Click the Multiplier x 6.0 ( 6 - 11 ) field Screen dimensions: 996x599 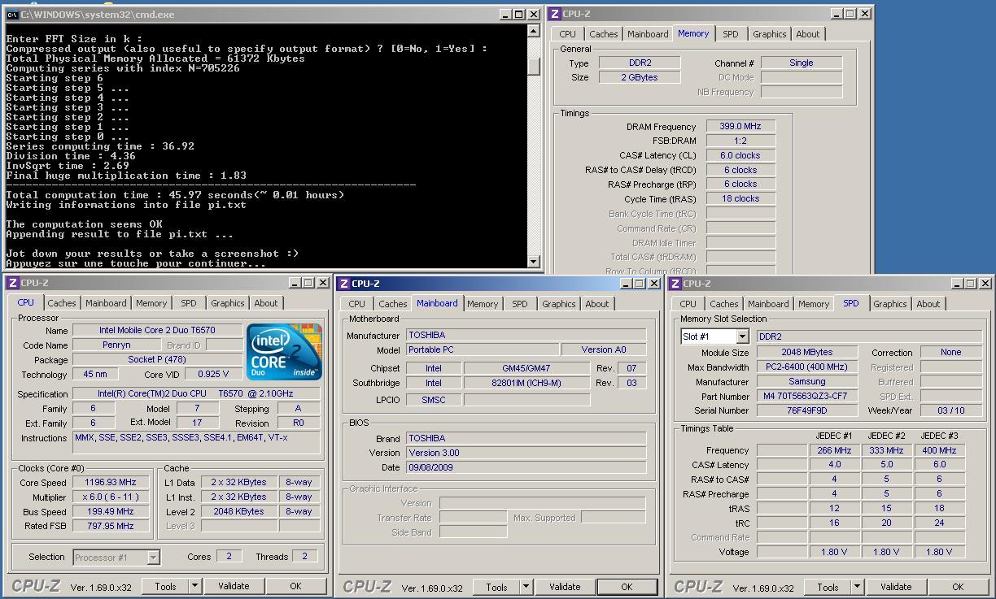click(111, 497)
